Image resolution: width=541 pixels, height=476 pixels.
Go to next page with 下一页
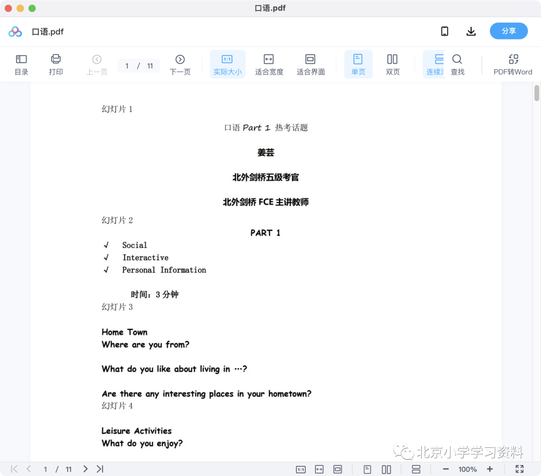point(180,65)
